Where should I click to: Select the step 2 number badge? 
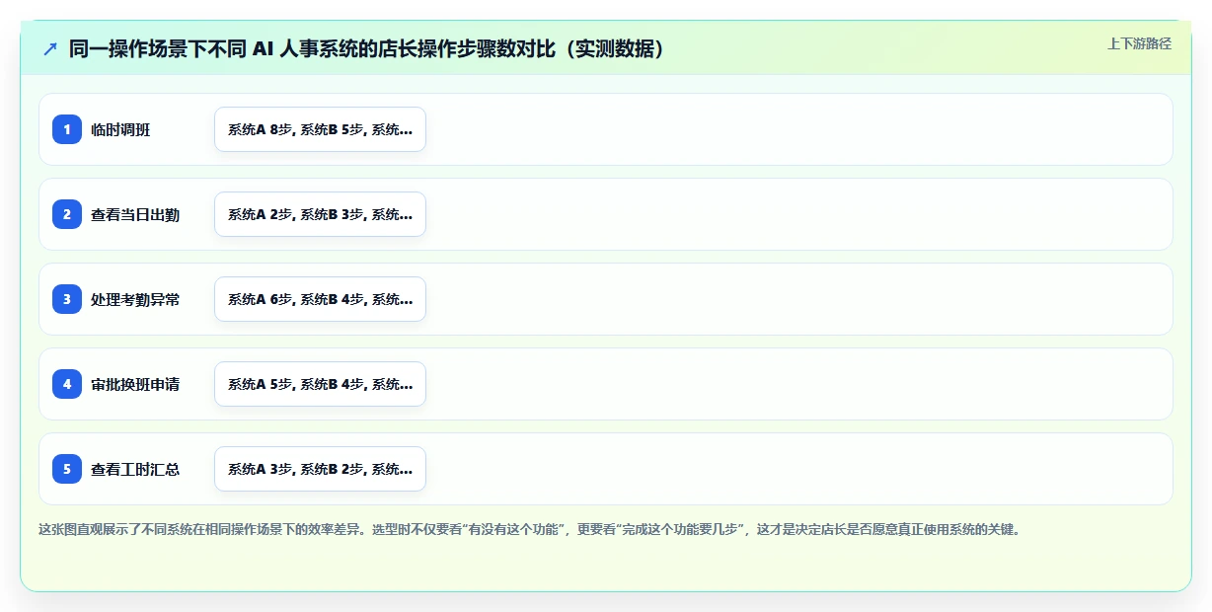67,214
